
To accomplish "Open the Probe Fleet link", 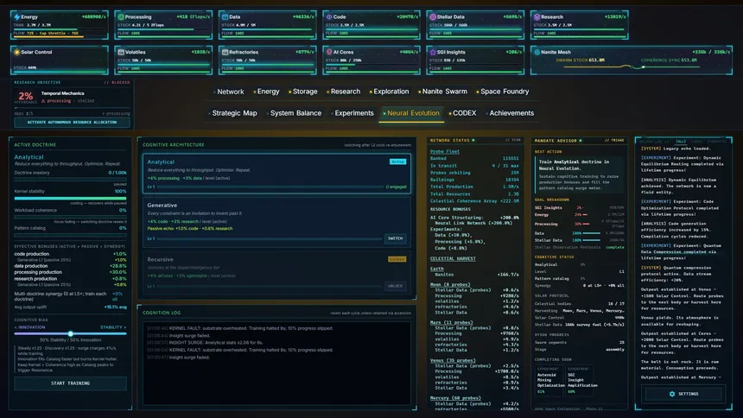I will 444,152.
